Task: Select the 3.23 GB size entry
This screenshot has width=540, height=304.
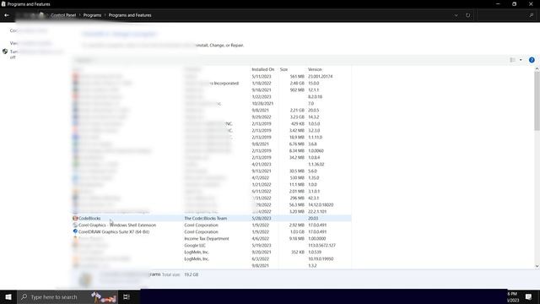Action: [297, 117]
